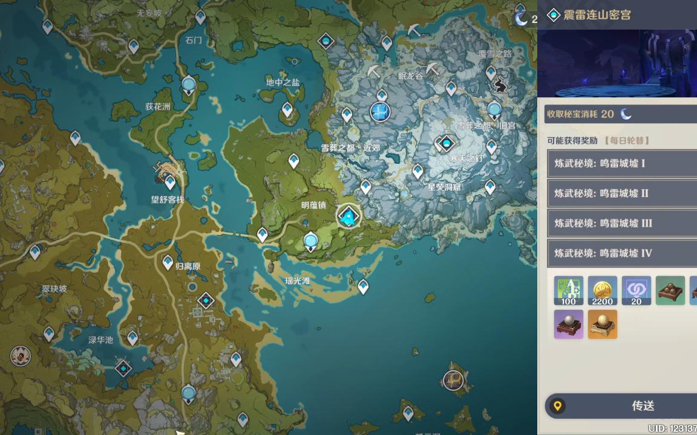This screenshot has width=697, height=435.
Task: Click the purple weapon material reward
Action: coord(569,324)
